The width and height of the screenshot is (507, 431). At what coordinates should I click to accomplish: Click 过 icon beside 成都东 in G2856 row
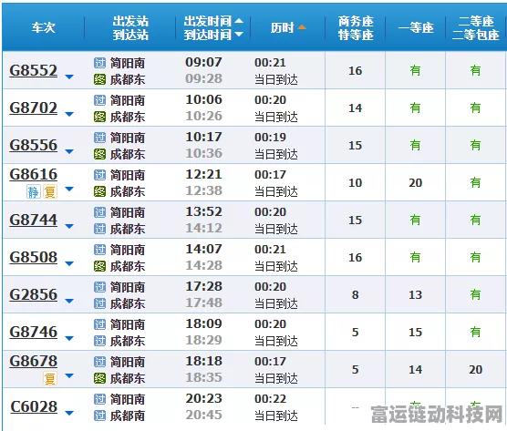[x=99, y=303]
